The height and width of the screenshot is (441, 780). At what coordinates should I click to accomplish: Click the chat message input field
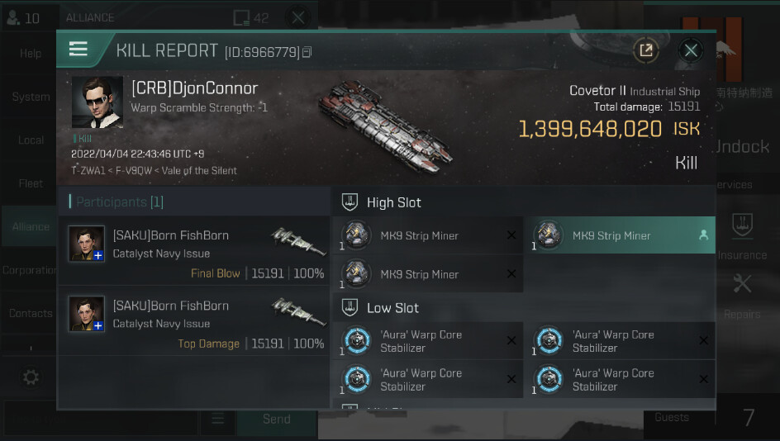click(x=102, y=420)
